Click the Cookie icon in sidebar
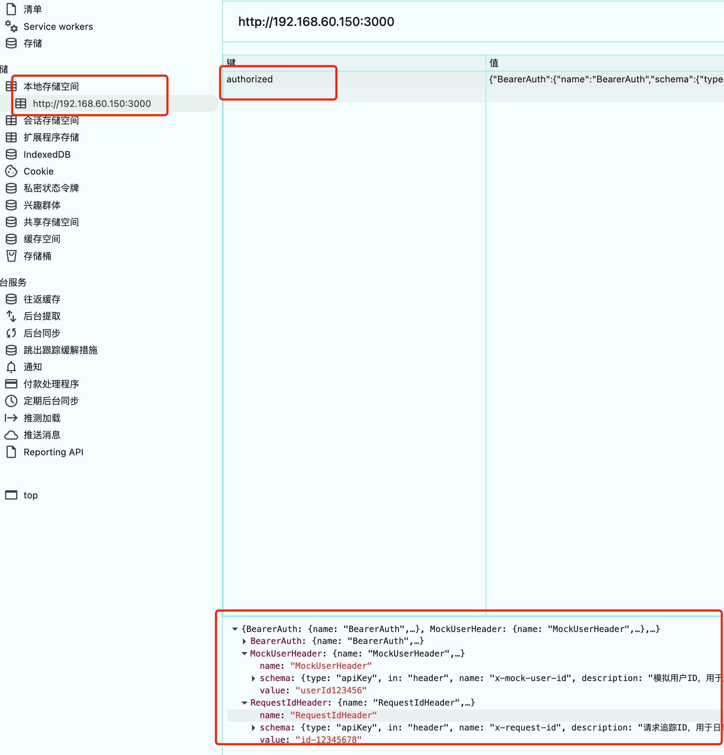Image resolution: width=724 pixels, height=755 pixels. pos(11,171)
